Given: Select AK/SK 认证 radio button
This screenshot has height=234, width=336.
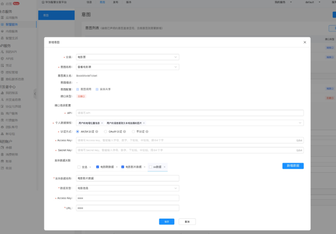Looking at the screenshot, I should (77, 132).
